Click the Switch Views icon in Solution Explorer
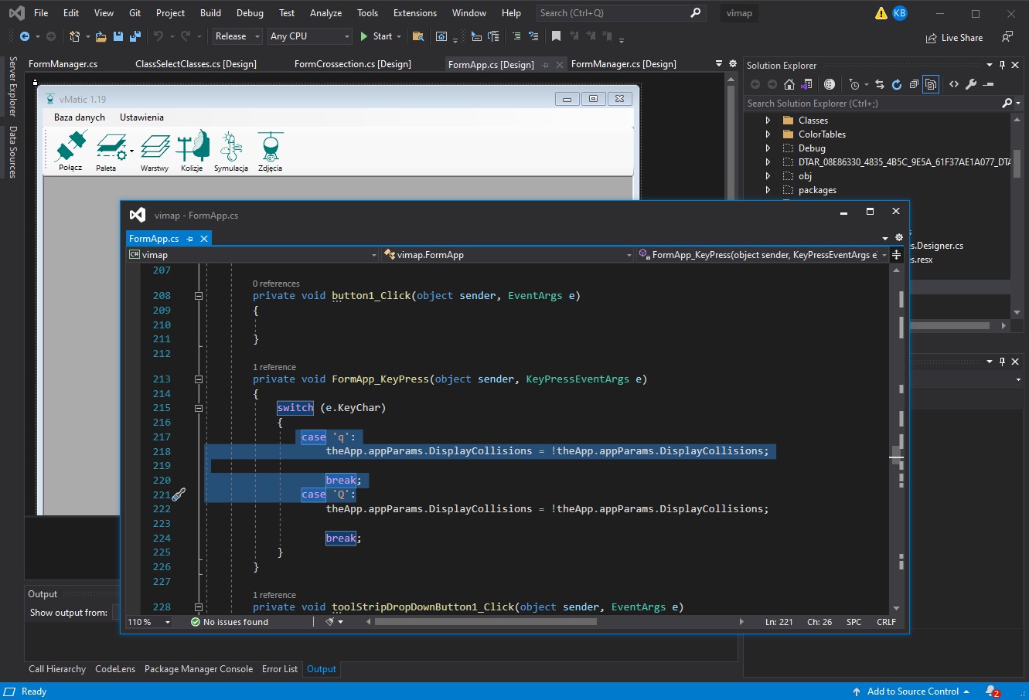This screenshot has height=700, width=1029. coord(806,84)
